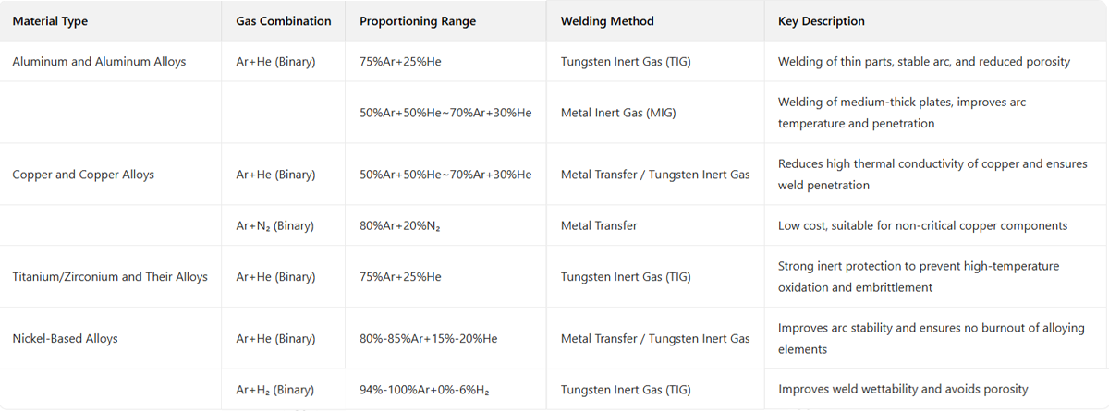Click the Welding Method column header
Viewport: 1109px width, 411px height.
point(607,21)
